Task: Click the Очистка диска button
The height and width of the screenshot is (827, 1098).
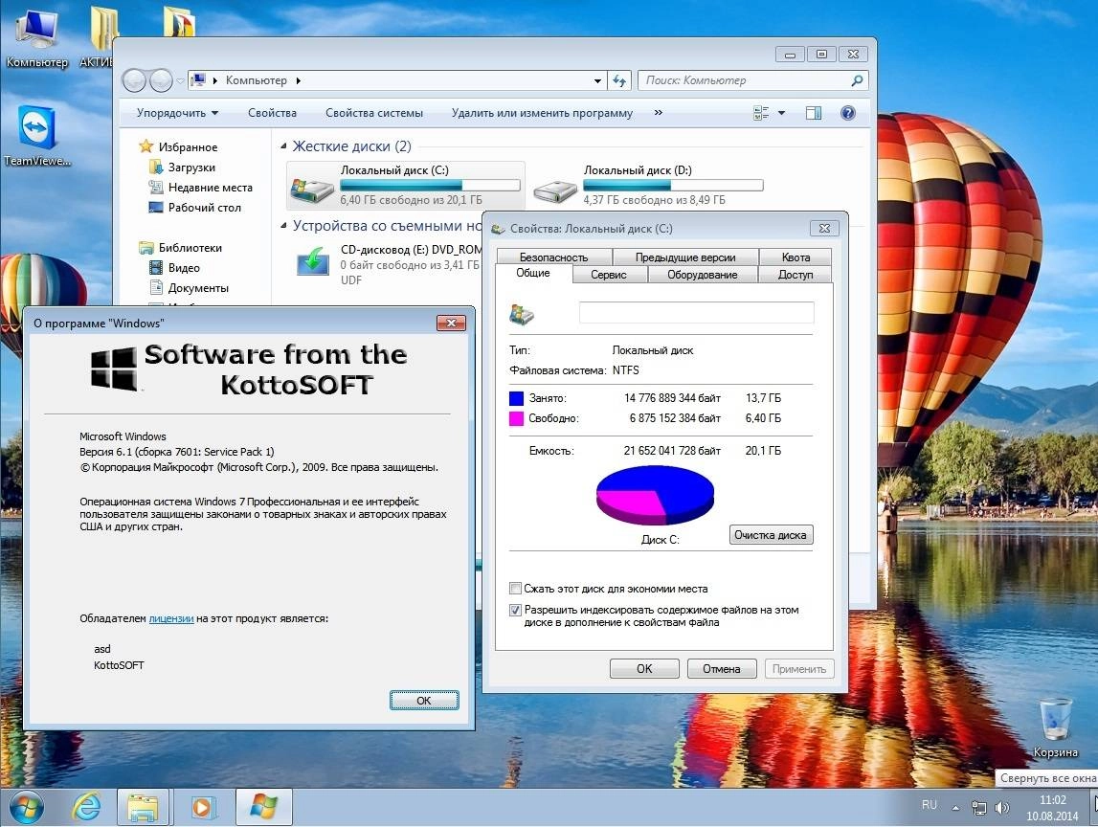Action: pos(771,535)
